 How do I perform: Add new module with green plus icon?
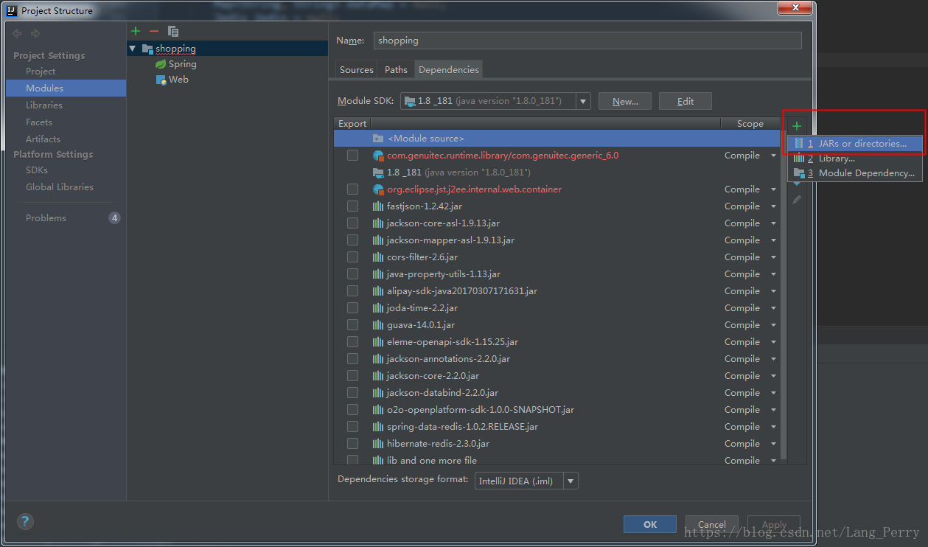(135, 31)
